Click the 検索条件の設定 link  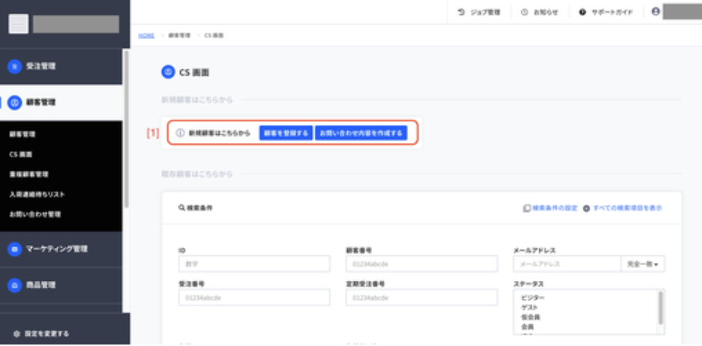coord(550,208)
